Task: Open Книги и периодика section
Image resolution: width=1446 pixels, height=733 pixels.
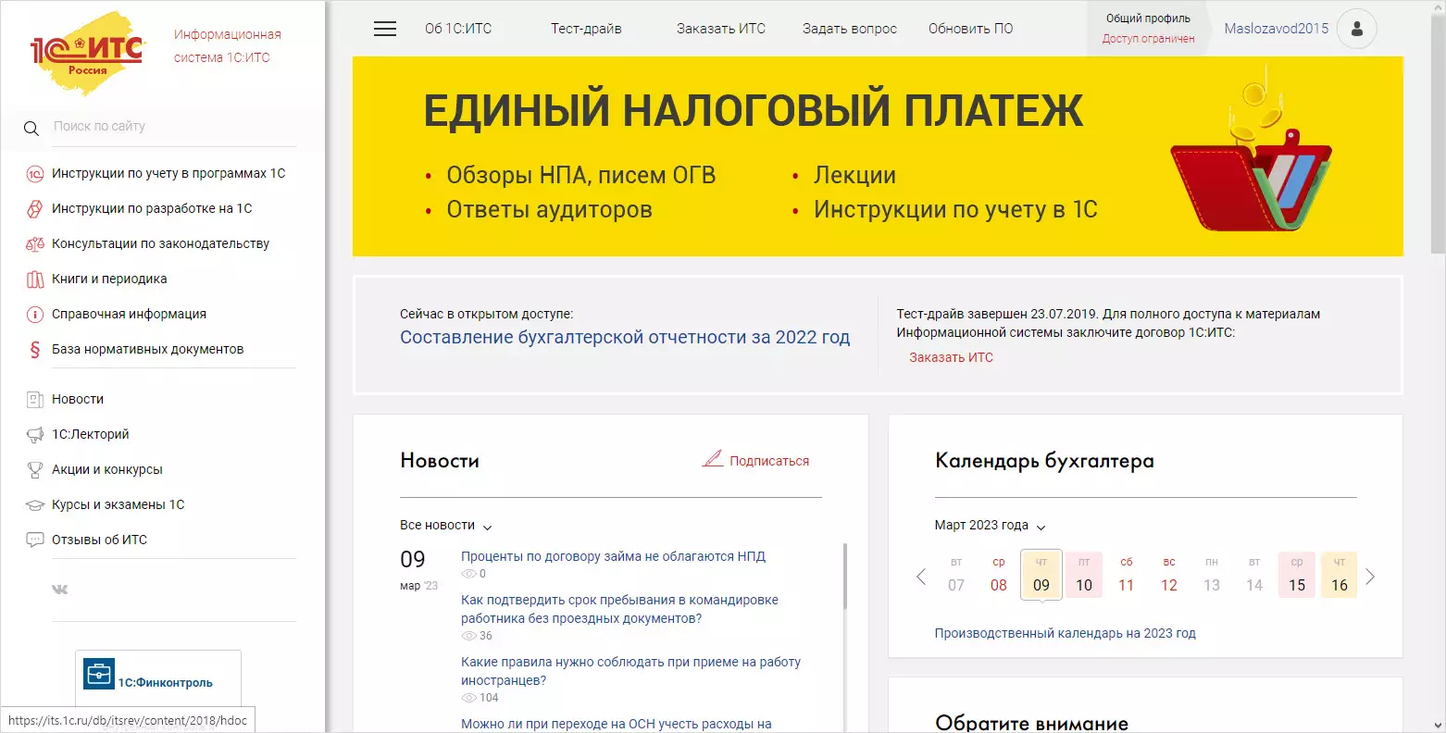Action: [109, 280]
